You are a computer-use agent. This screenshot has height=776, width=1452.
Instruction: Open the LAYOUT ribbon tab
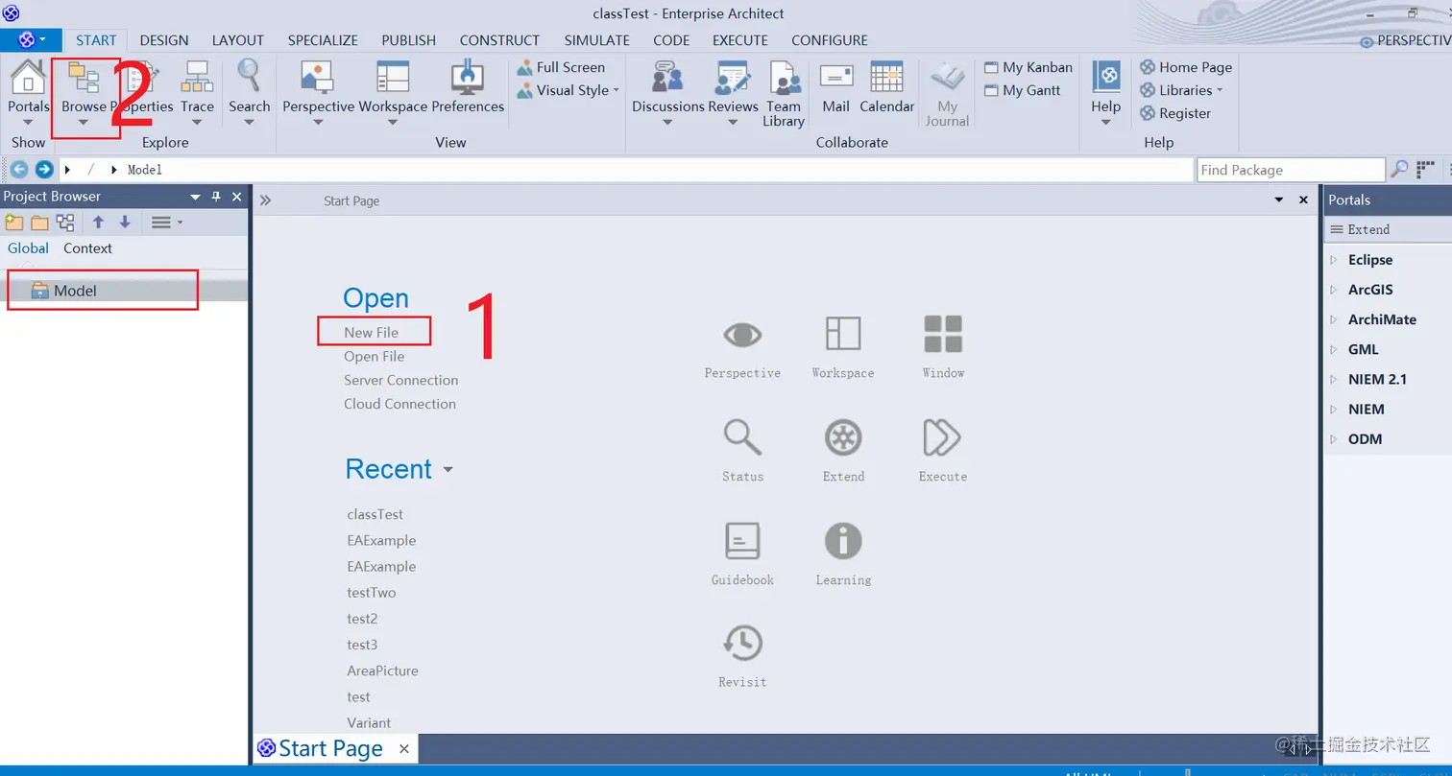[x=238, y=40]
